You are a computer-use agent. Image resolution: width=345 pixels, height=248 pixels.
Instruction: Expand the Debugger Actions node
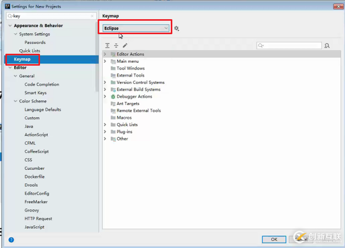(x=105, y=96)
